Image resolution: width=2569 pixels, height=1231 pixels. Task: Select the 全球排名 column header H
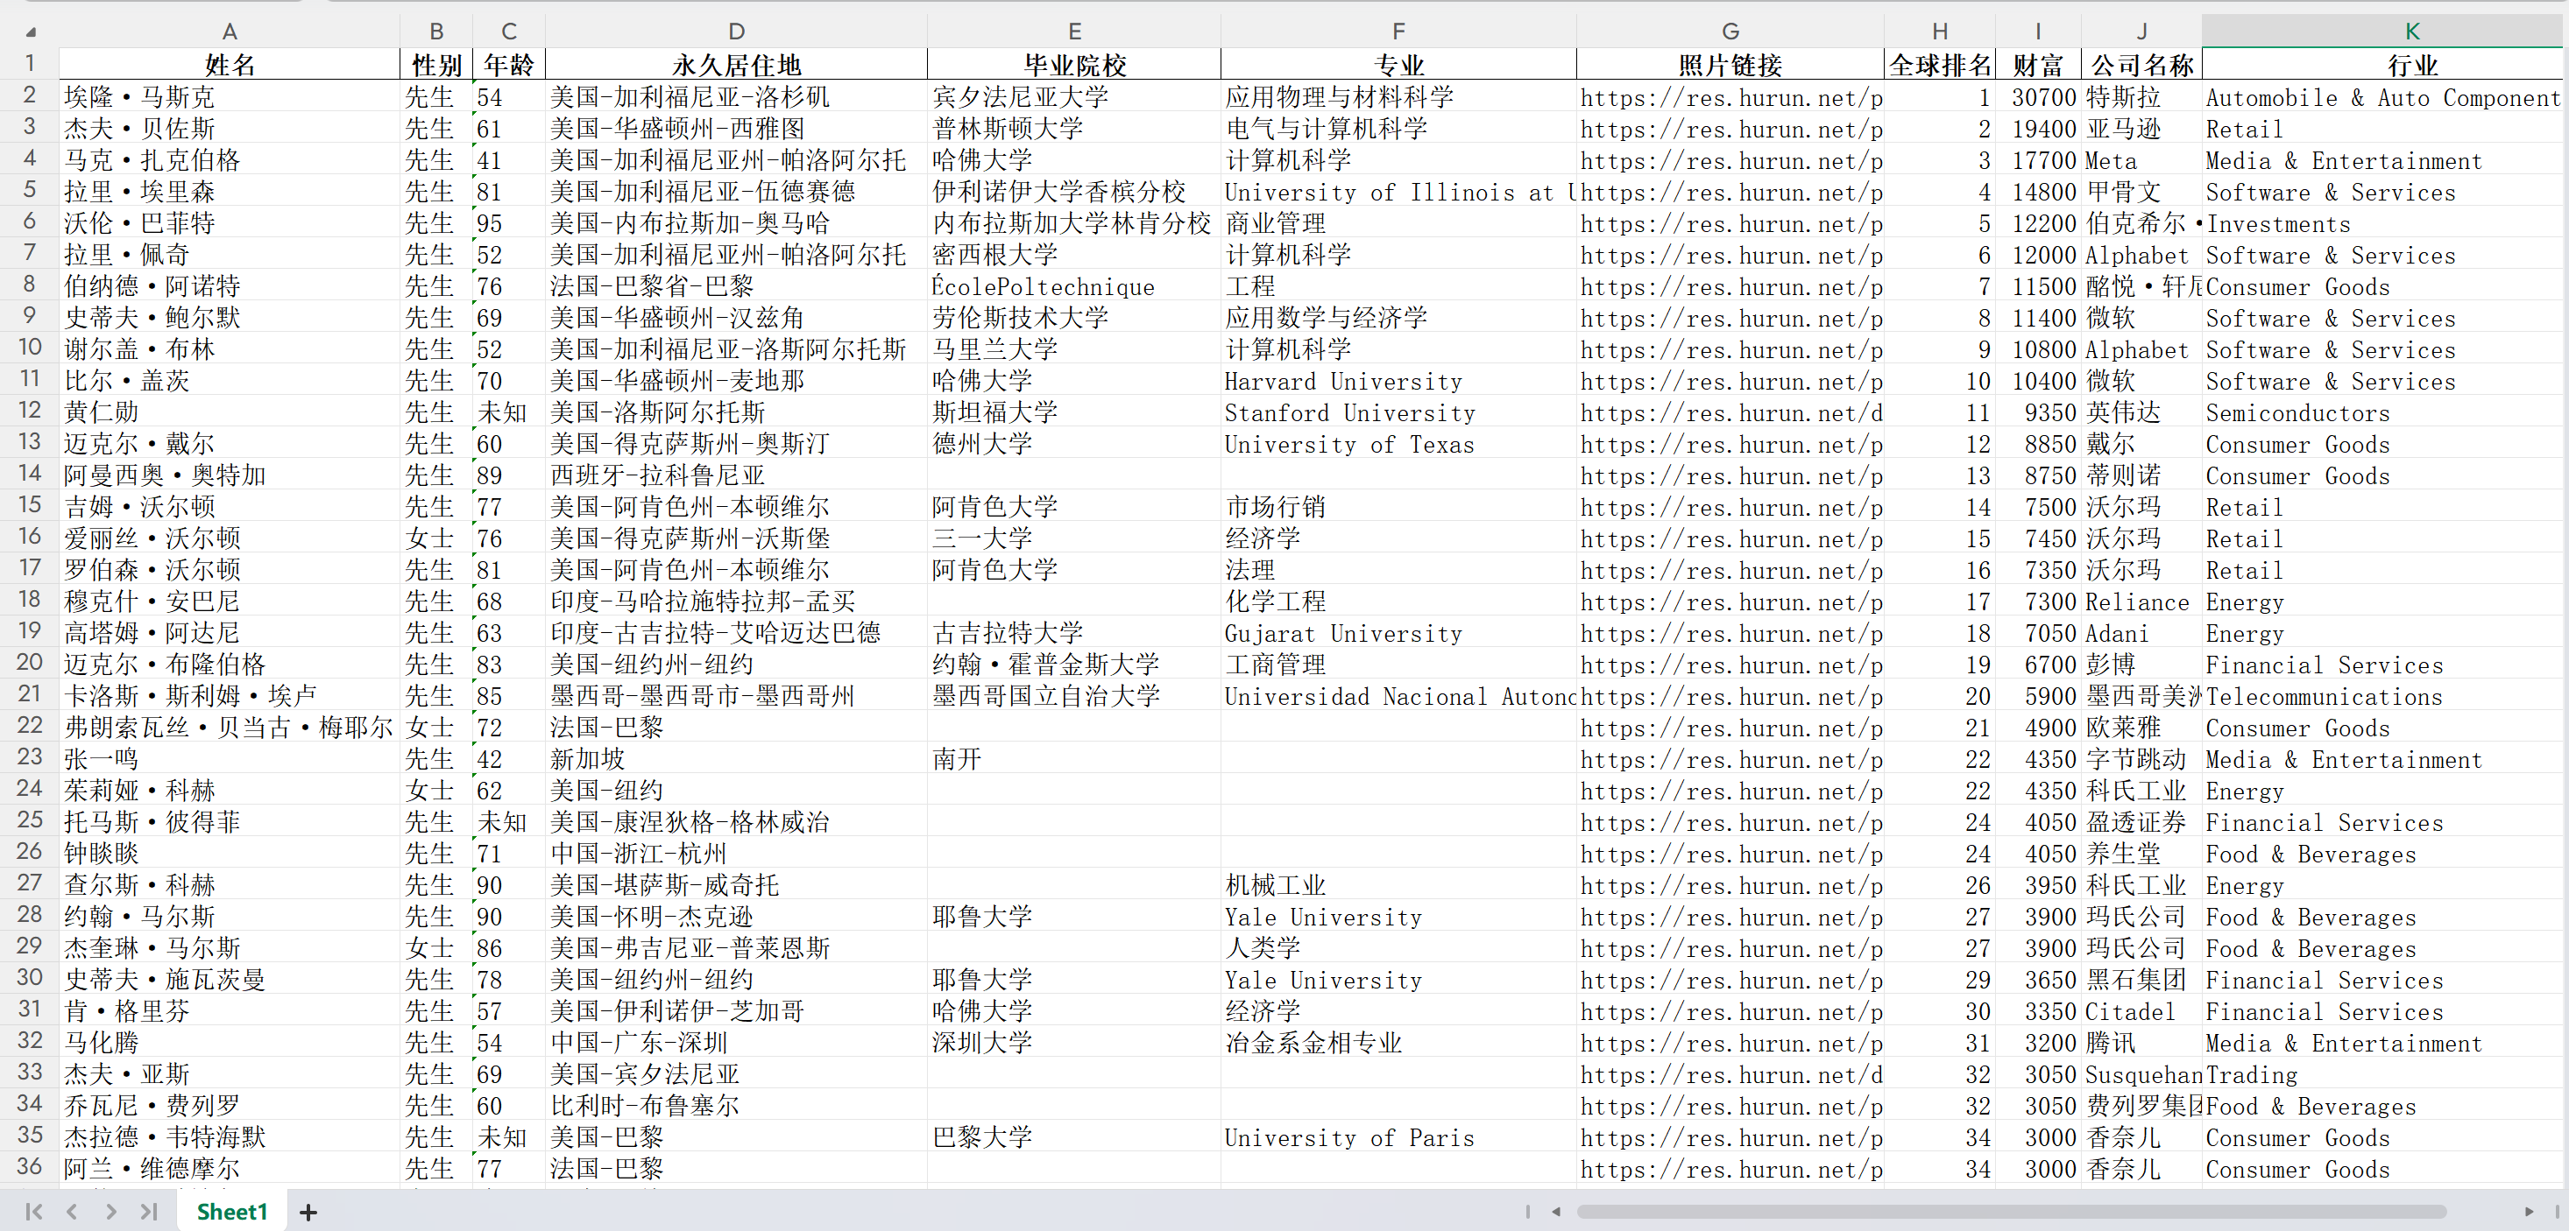coord(1939,30)
